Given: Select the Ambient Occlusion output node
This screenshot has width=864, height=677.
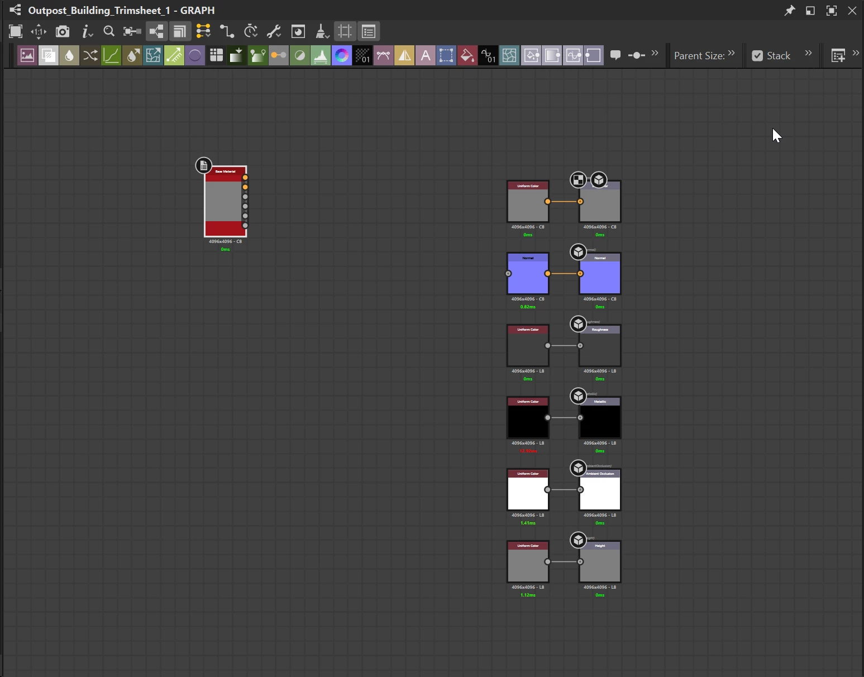Looking at the screenshot, I should tap(600, 490).
